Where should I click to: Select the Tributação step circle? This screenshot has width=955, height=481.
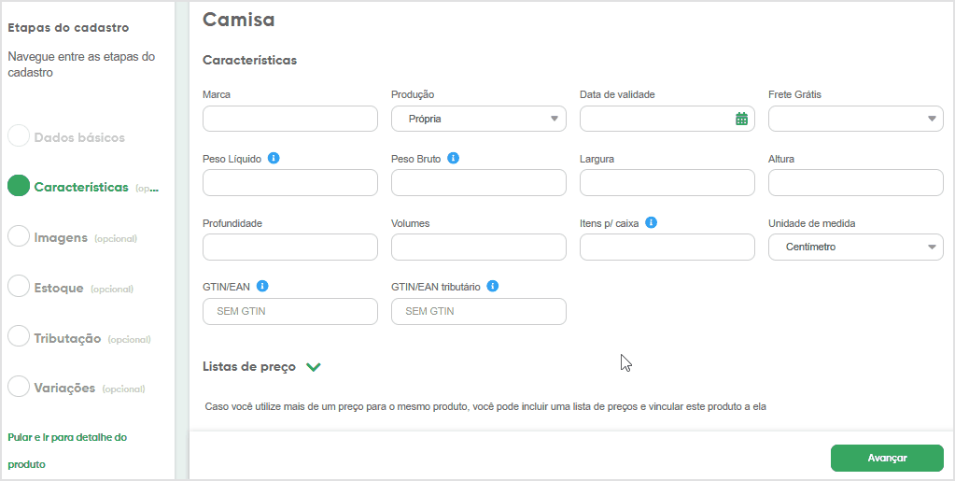click(x=19, y=336)
